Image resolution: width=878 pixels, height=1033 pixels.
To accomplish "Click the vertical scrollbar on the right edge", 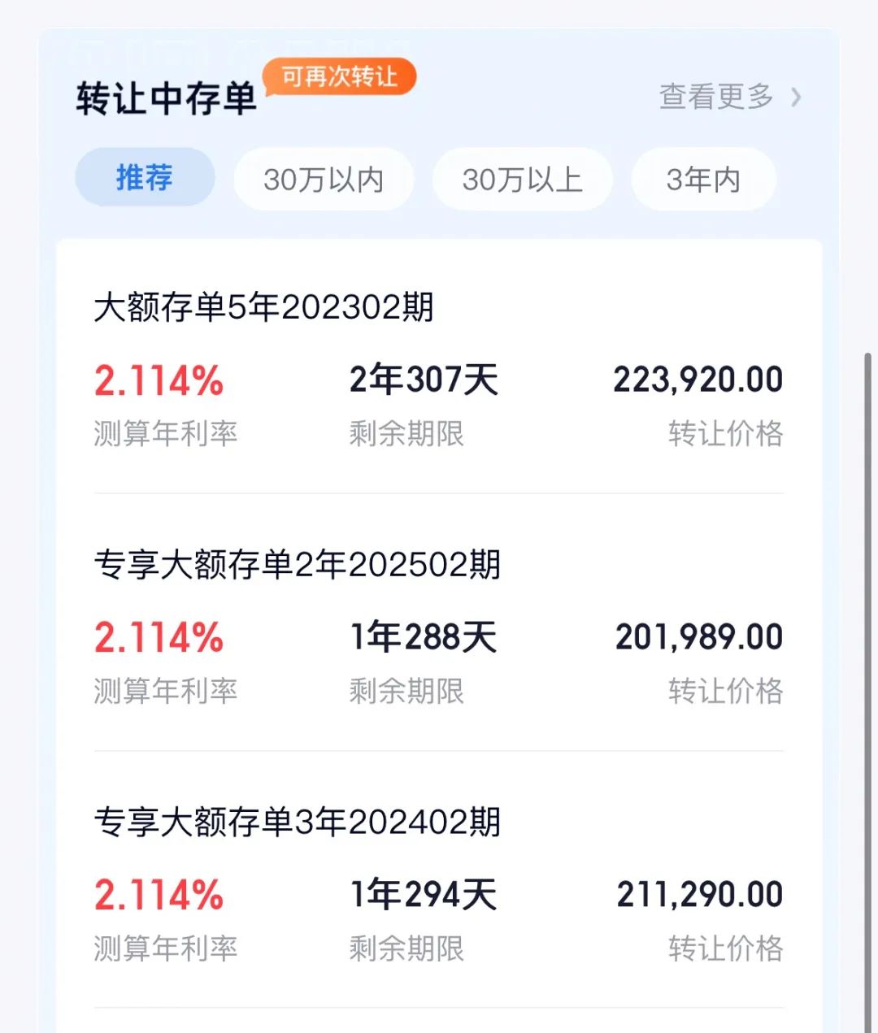I will (868, 692).
